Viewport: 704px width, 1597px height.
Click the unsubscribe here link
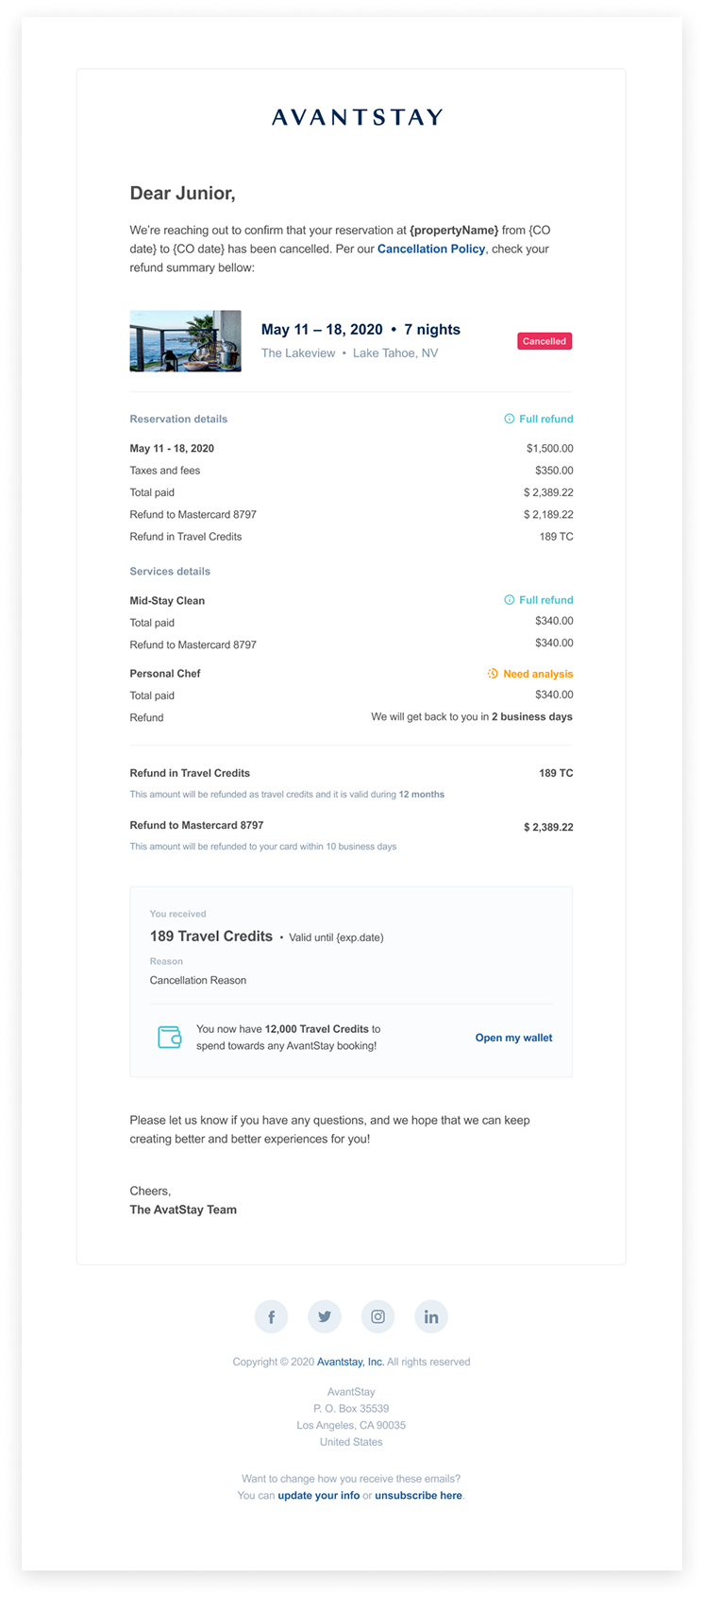point(418,1495)
